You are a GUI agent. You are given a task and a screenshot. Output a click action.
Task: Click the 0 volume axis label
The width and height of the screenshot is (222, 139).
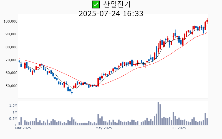16,125
